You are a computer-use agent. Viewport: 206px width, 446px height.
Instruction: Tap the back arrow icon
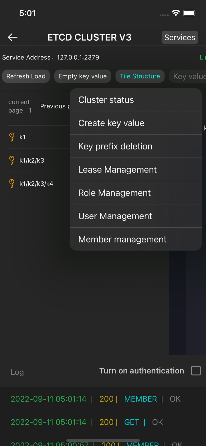[x=13, y=37]
